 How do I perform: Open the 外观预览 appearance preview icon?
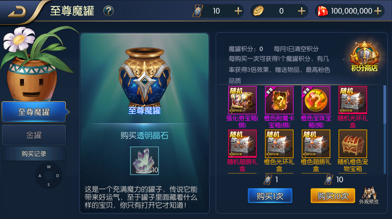coord(369,195)
